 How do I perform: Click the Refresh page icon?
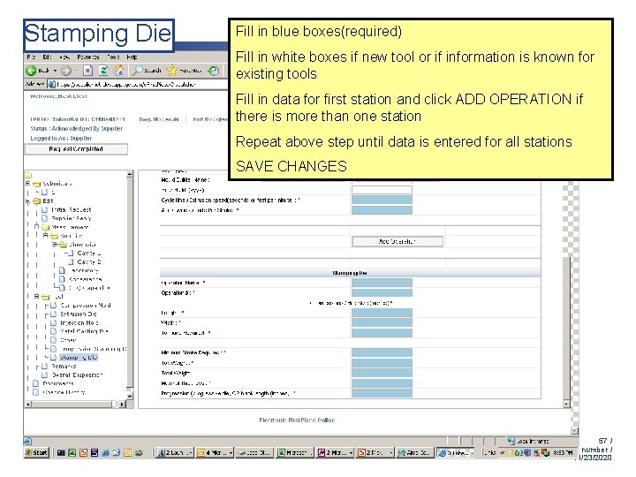103,71
